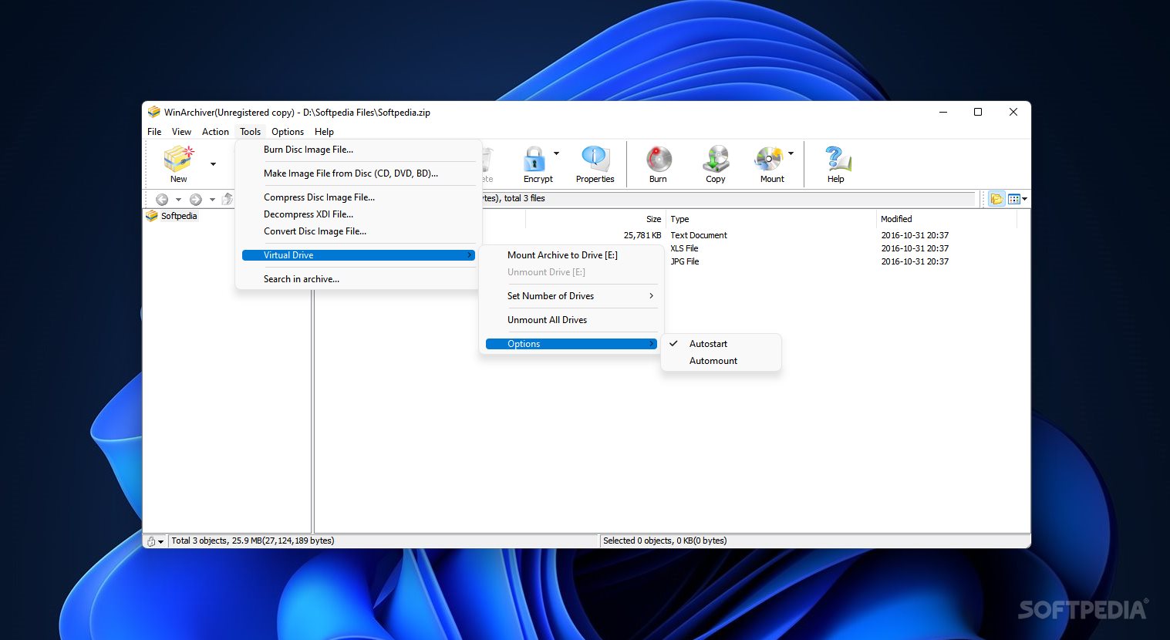Select the XLS File row
The image size is (1170, 640).
coord(684,248)
